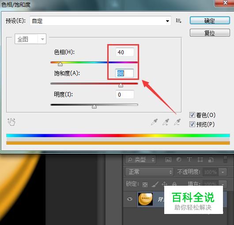Click the 色相(H) hue slider handle
This screenshot has width=234, height=225.
[x=60, y=64]
